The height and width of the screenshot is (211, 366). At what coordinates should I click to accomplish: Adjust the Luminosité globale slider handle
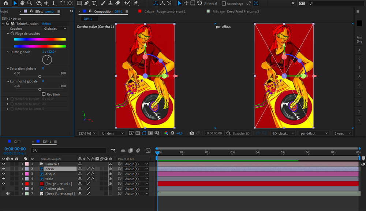(40, 89)
